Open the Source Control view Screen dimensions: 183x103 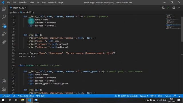tap(4, 25)
